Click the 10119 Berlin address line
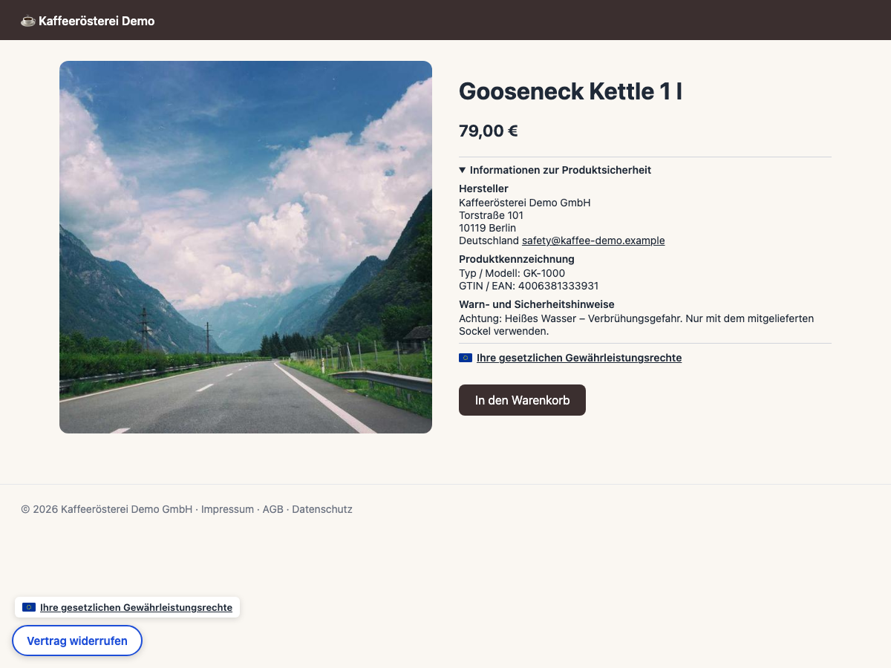891x668 pixels. click(x=487, y=228)
